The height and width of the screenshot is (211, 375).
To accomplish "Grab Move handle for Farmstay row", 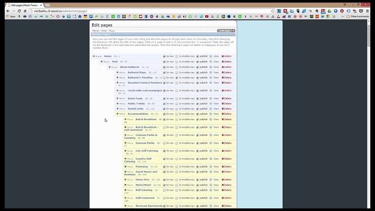I will coord(129,166).
